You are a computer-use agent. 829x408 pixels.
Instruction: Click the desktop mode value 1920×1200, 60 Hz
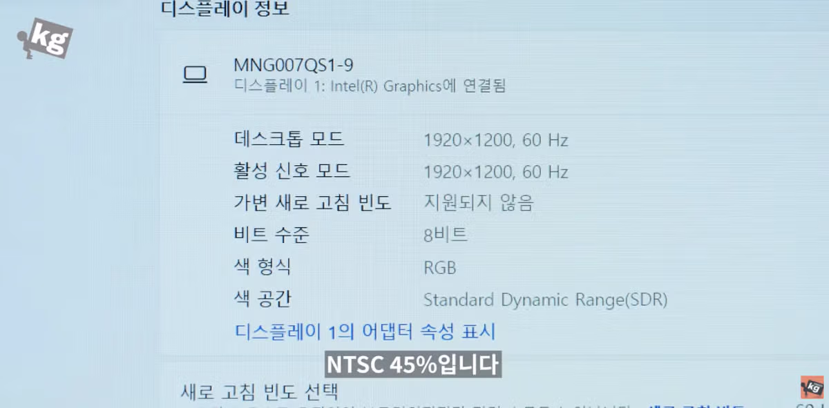tap(496, 141)
